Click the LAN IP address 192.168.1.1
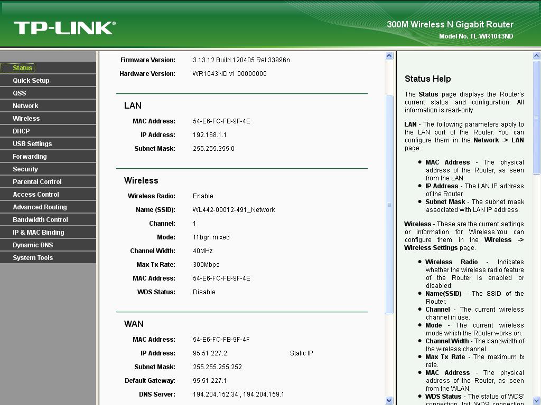541x405 pixels. tap(210, 135)
